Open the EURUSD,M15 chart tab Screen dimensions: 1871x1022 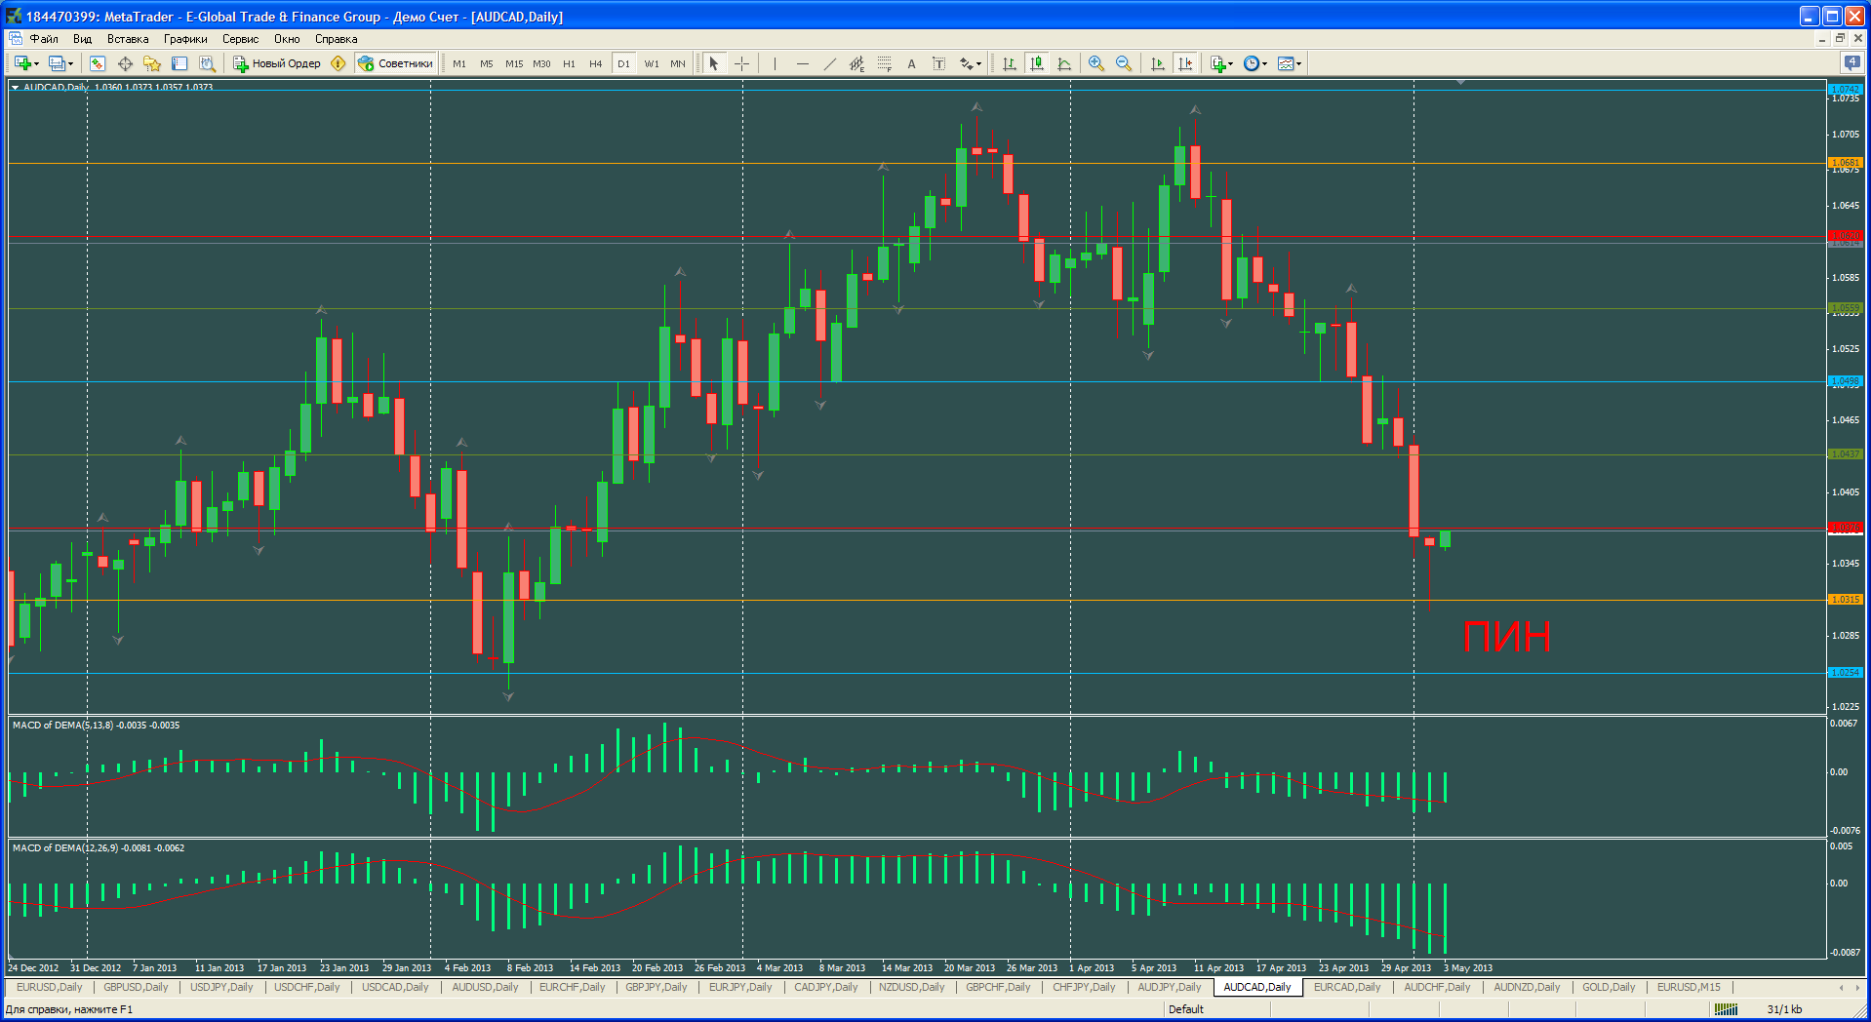pyautogui.click(x=1690, y=987)
